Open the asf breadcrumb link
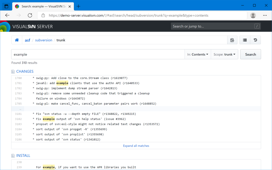Image resolution: width=272 pixels, height=170 pixels. coord(27,40)
